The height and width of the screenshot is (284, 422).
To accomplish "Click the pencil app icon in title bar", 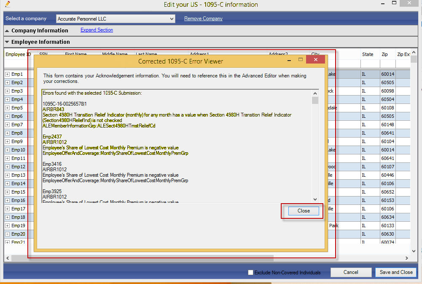I will (x=8, y=4).
